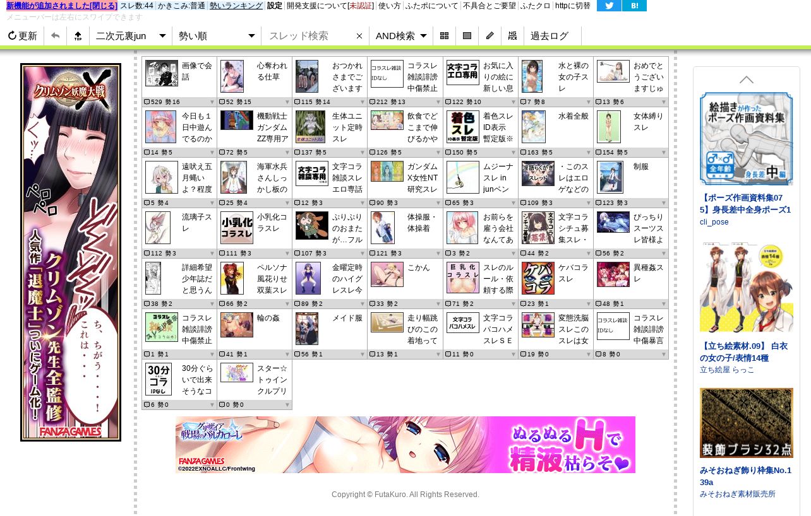Open the ふたクロ menu item

point(536,6)
